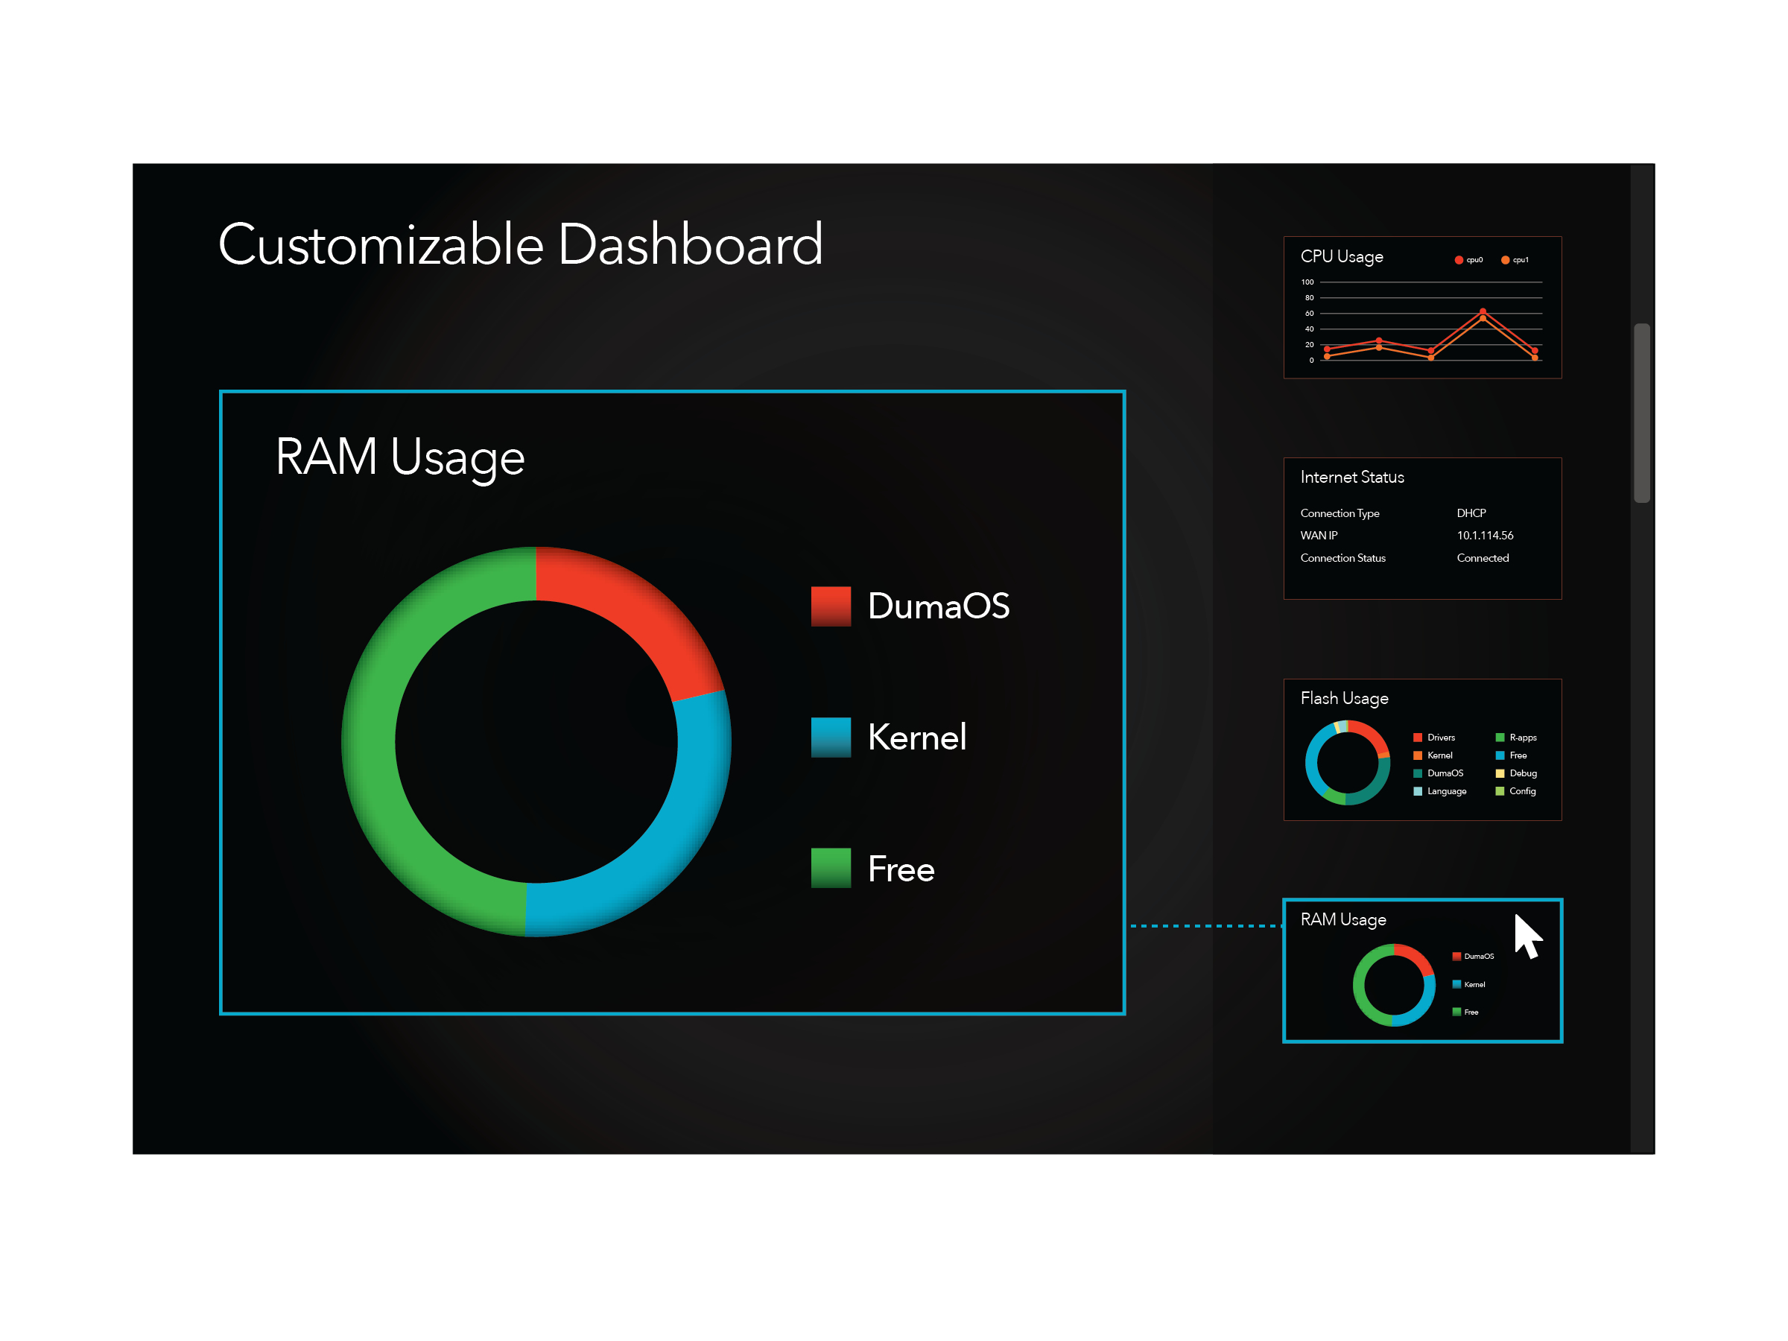Click the DumaOS legend swatch in Flash Usage
Screen dimensions: 1788x1341
click(1418, 773)
